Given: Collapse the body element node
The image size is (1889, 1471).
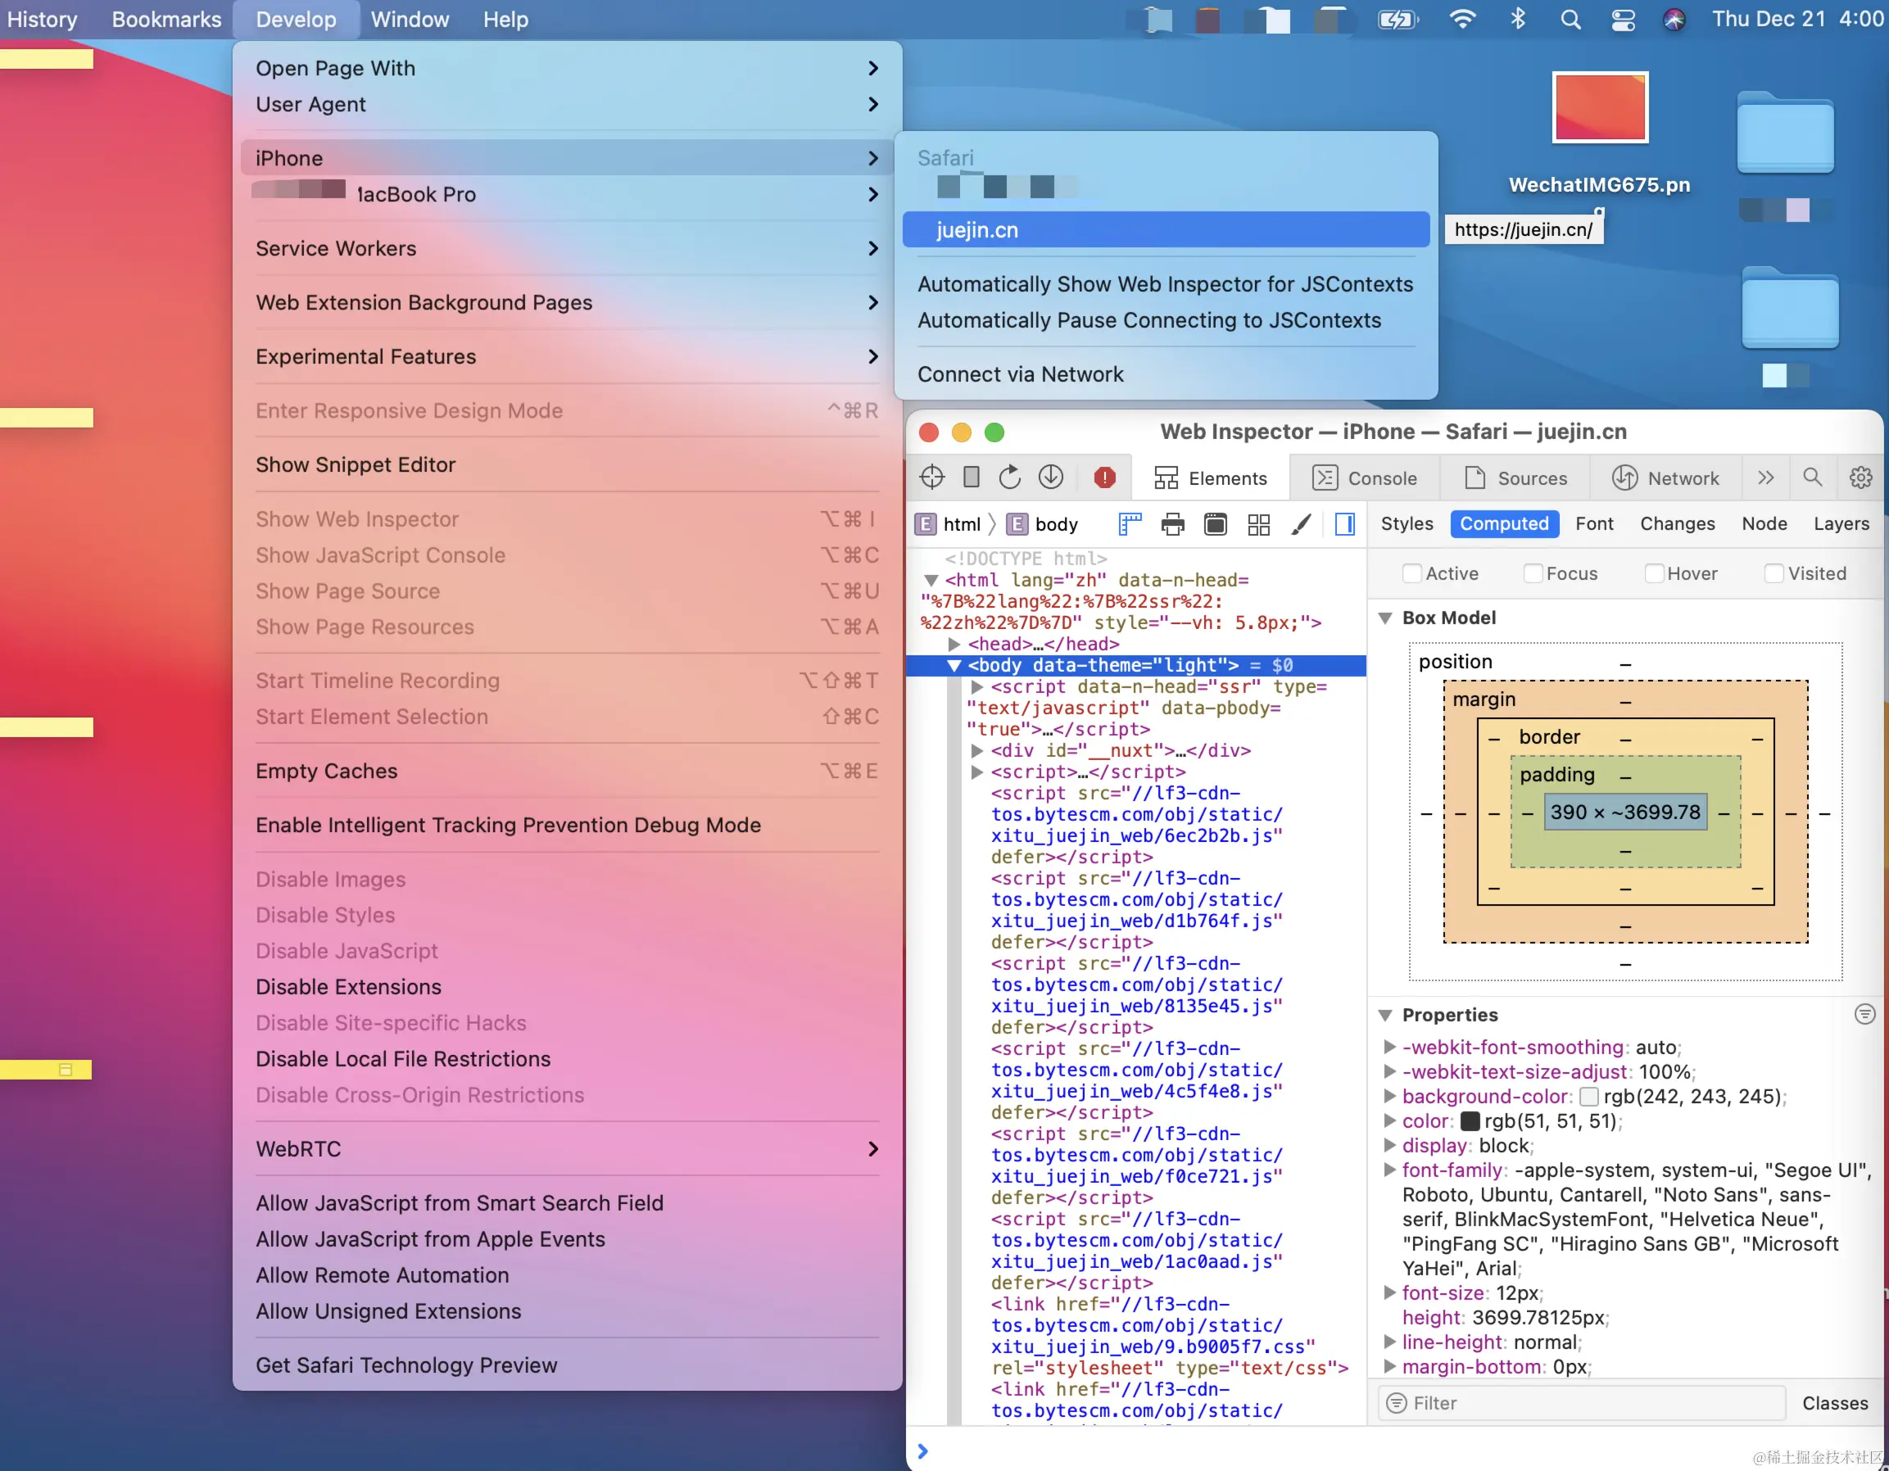Looking at the screenshot, I should tap(954, 665).
